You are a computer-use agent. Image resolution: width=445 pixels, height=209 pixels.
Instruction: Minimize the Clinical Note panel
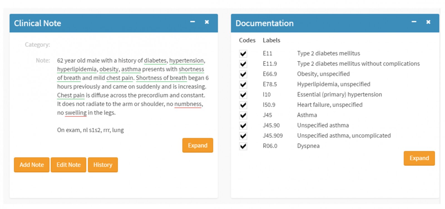coord(192,22)
